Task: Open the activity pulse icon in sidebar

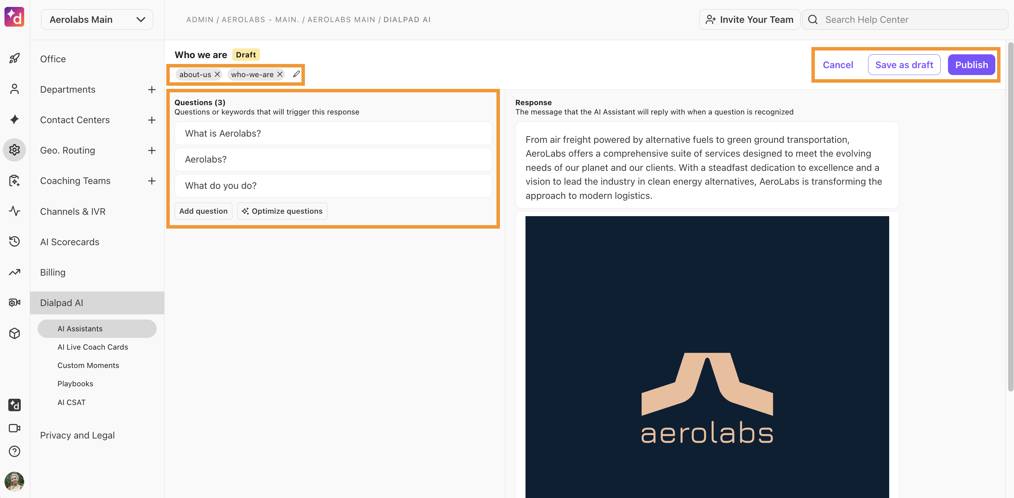Action: [15, 211]
